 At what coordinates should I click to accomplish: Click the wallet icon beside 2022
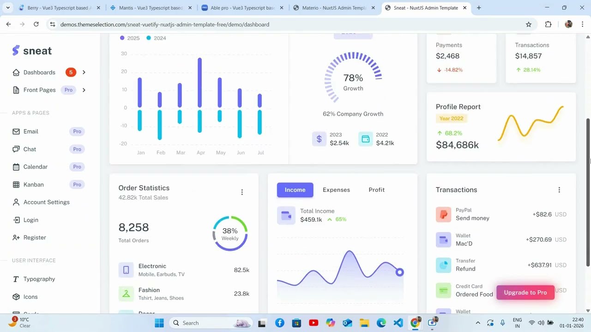pos(366,139)
